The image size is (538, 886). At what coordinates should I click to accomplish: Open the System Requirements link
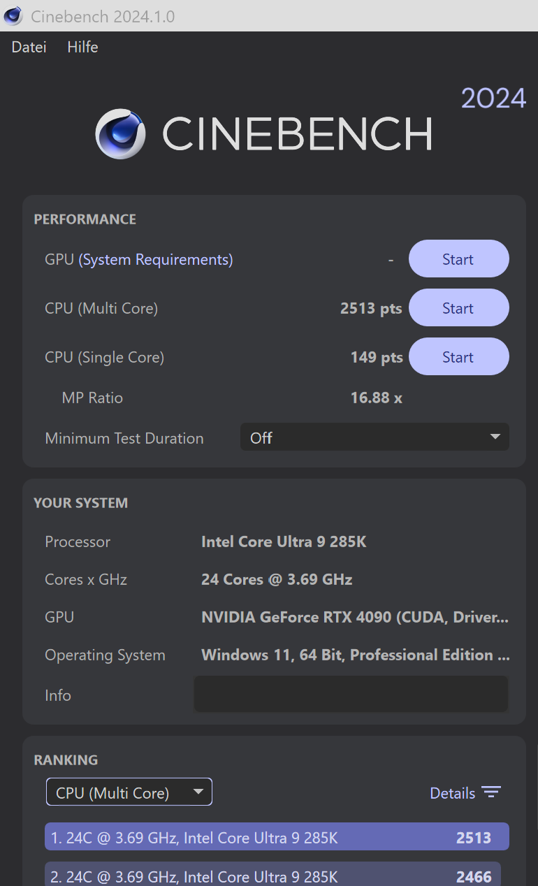156,259
